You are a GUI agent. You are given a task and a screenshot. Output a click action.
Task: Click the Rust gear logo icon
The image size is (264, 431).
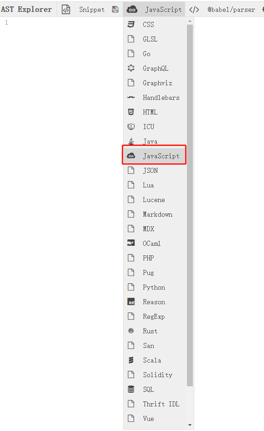(131, 331)
